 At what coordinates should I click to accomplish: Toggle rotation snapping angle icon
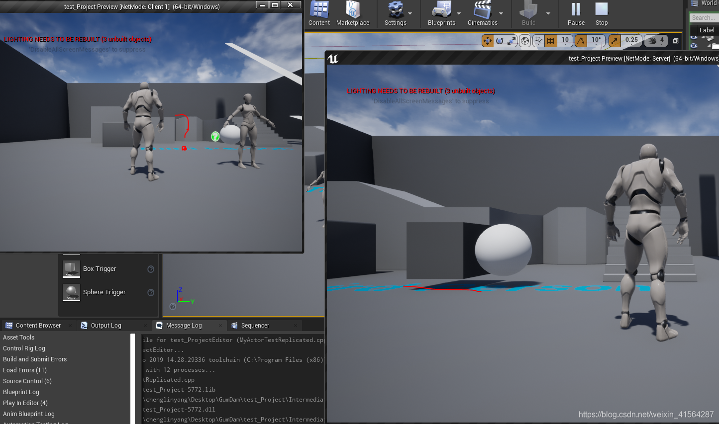pyautogui.click(x=581, y=41)
